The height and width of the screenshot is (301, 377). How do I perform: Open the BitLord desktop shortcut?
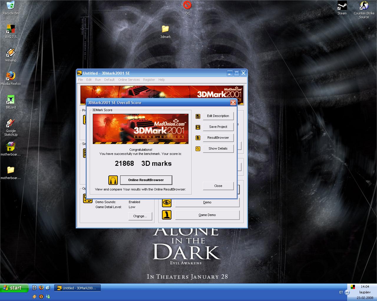click(11, 102)
